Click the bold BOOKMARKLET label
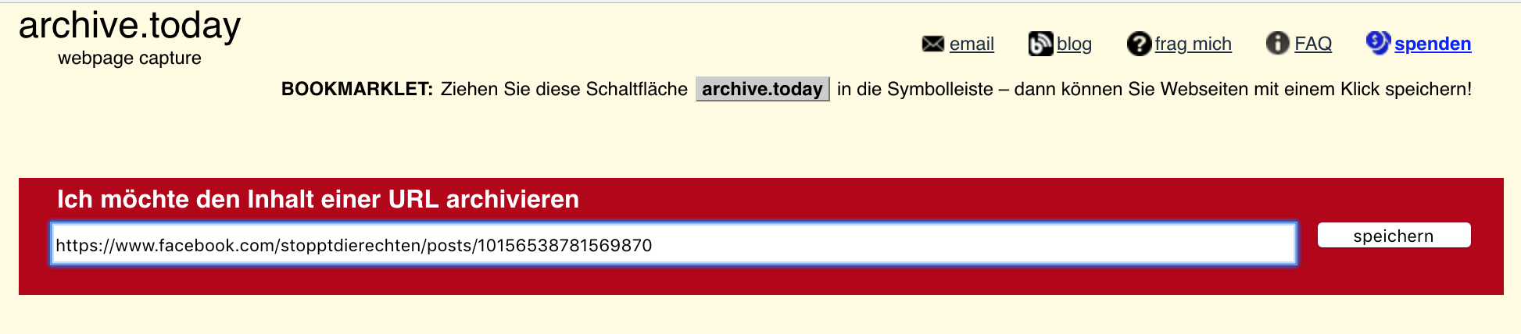Image resolution: width=1521 pixels, height=334 pixels. 357,89
